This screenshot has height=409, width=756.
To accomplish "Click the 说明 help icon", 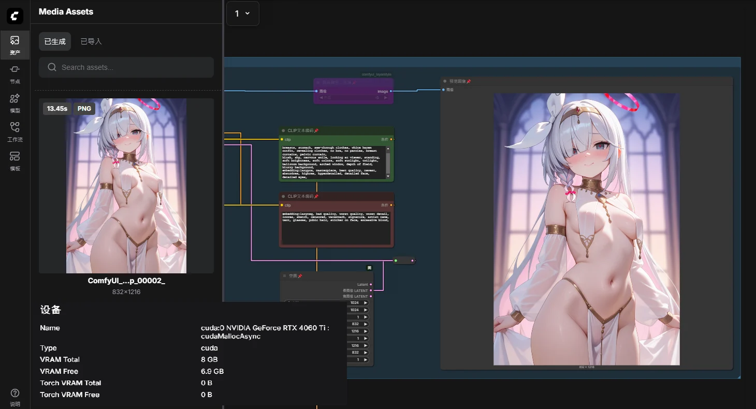I will tap(14, 397).
